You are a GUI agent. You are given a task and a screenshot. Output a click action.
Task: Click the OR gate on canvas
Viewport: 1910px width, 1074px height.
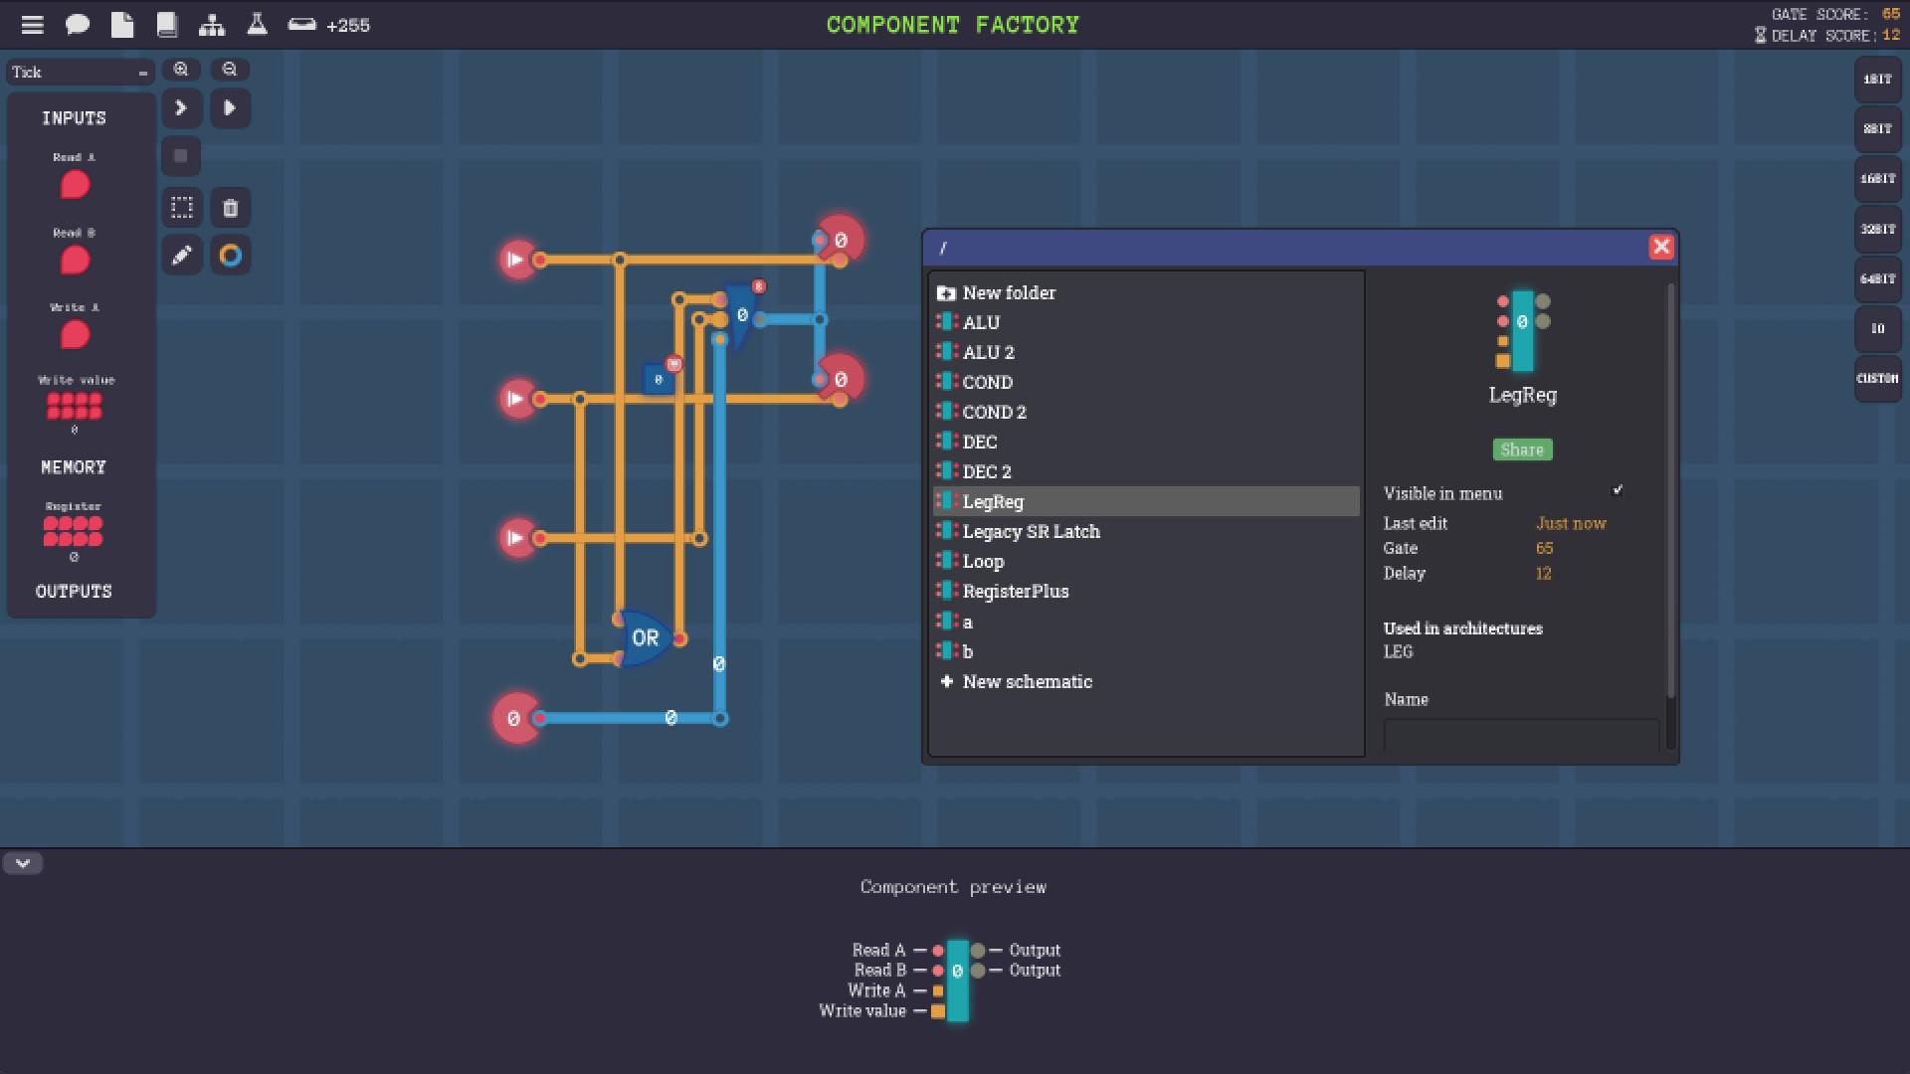643,636
